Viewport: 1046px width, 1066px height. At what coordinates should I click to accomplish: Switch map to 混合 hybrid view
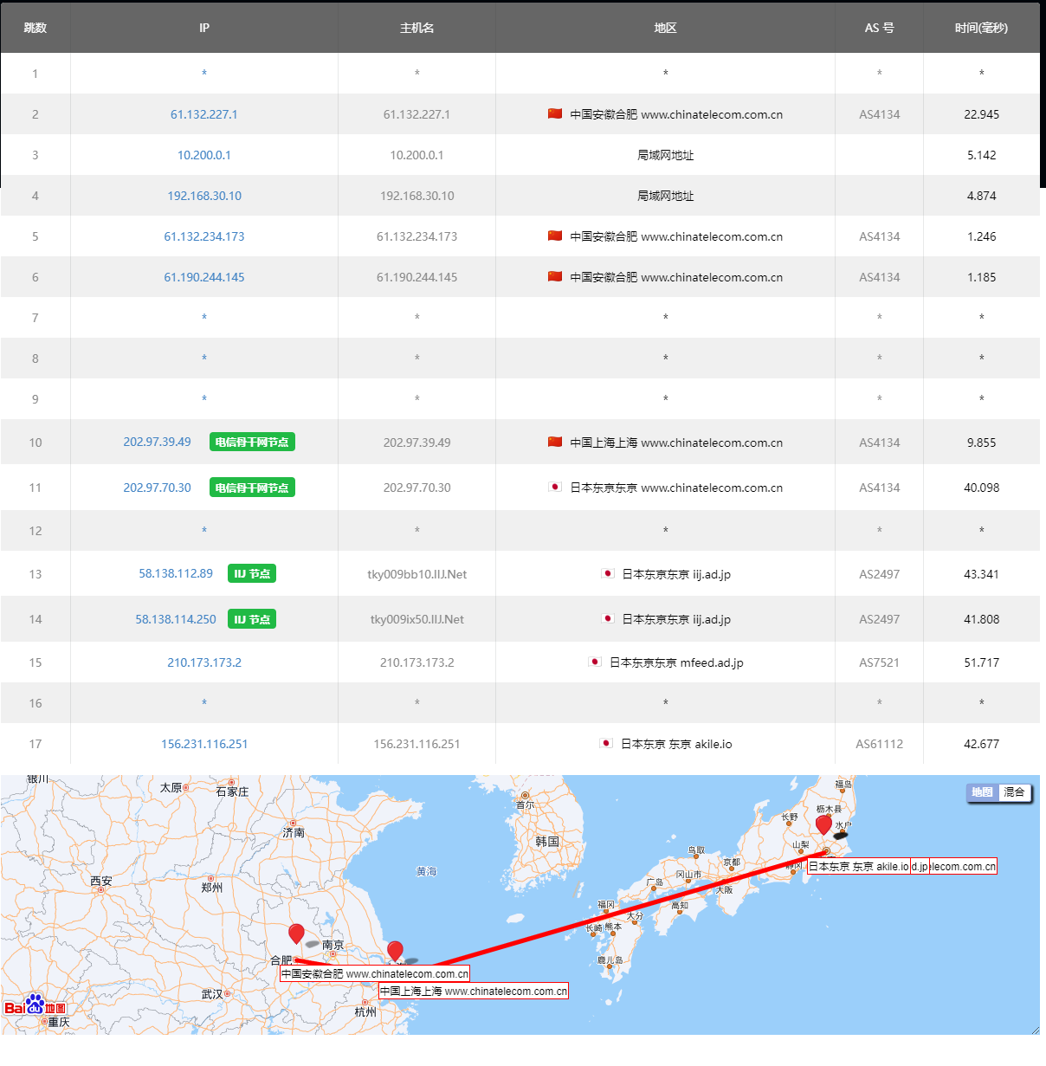coord(1014,792)
